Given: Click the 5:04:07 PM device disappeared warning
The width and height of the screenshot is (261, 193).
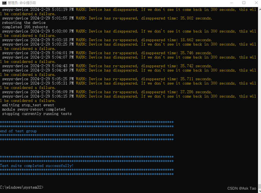Looking at the screenshot, I should pos(128,60).
